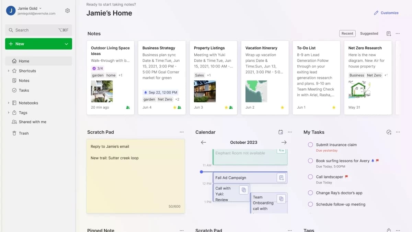412x232 pixels.
Task: Click the new note icon in Notes header
Action: coord(389,34)
